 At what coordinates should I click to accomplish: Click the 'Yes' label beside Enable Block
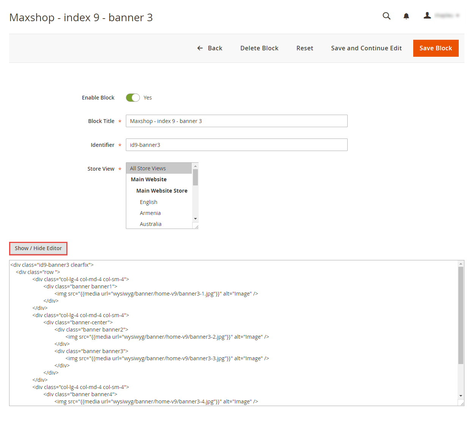147,98
